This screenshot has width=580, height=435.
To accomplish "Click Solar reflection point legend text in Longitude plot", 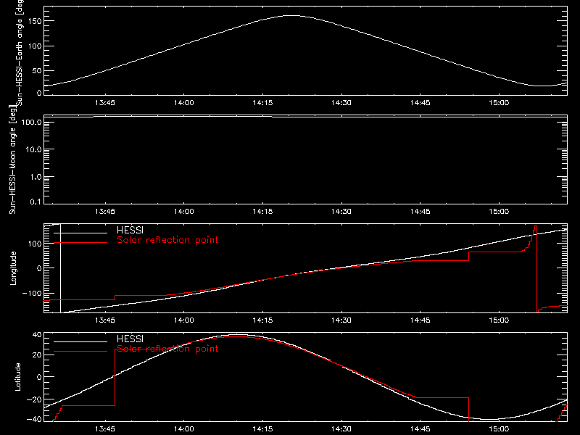I will [x=167, y=240].
